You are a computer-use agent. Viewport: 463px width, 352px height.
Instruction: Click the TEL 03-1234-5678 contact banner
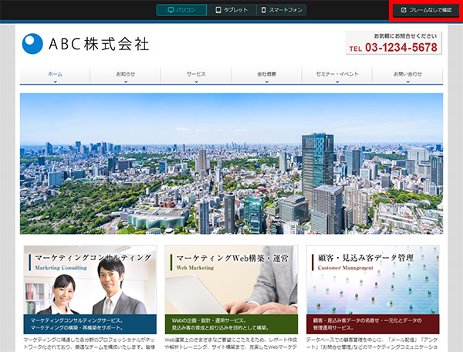(x=394, y=43)
